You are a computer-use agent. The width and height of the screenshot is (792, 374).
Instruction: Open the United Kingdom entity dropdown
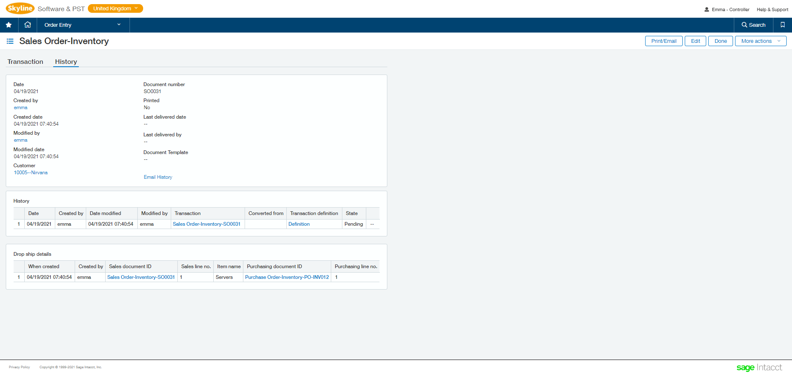(115, 8)
